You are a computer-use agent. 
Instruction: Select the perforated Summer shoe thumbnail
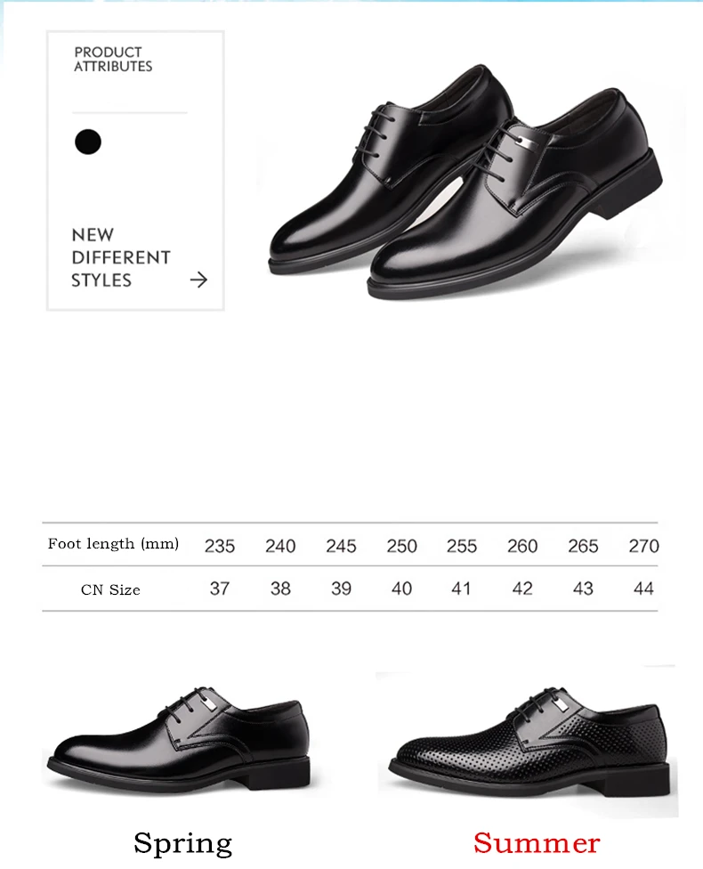point(529,740)
